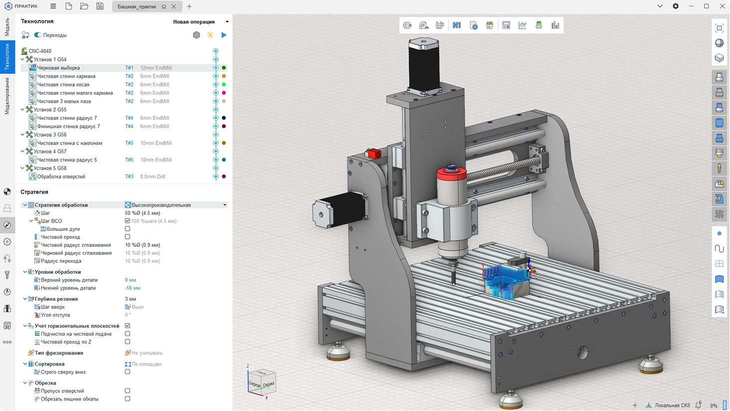Click the compass icon in left sidebar
This screenshot has width=730, height=411.
(x=7, y=225)
